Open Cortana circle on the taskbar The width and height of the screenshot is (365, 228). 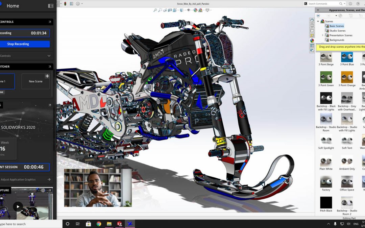pos(68,224)
